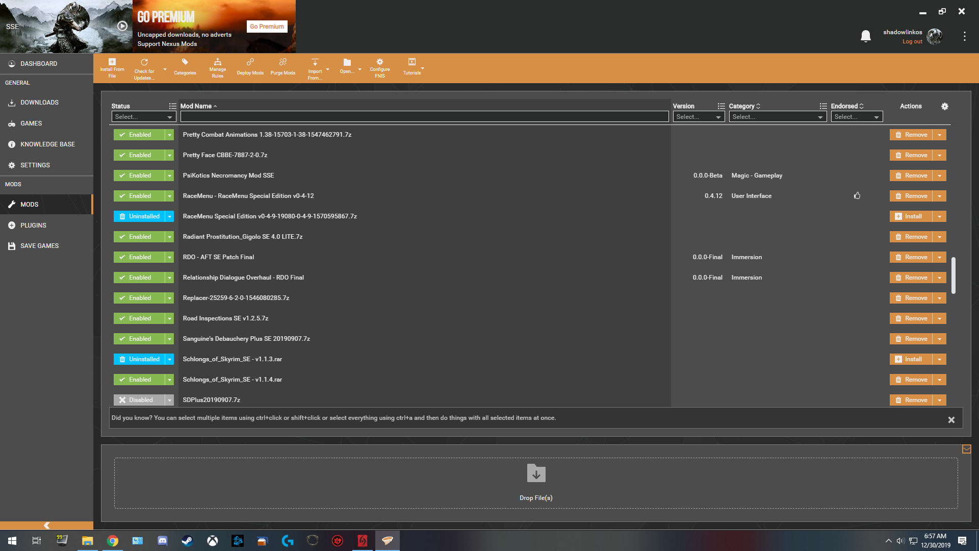Open Xbox app from the taskbar
The width and height of the screenshot is (979, 551).
click(213, 541)
